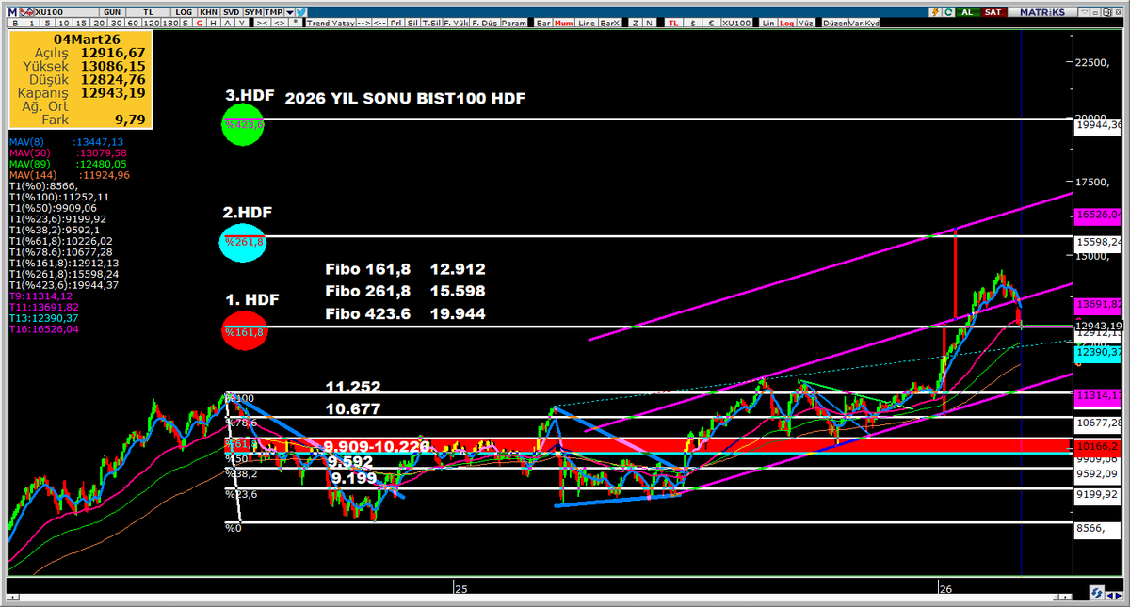Image resolution: width=1130 pixels, height=607 pixels.
Task: Click the Düzen layout button
Action: point(835,23)
